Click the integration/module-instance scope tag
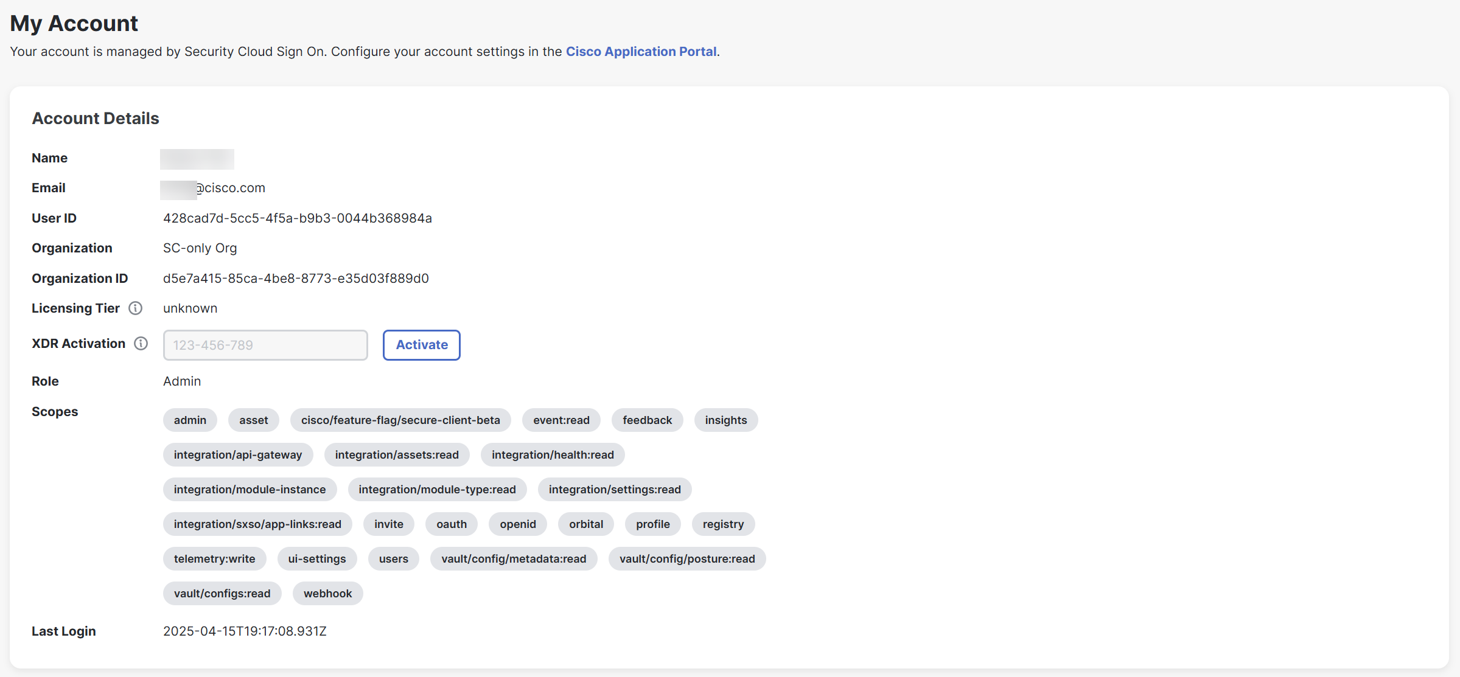This screenshot has width=1460, height=677. click(x=250, y=490)
